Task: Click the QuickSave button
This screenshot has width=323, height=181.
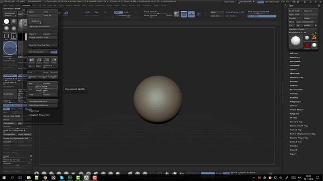Action: [x=229, y=2]
